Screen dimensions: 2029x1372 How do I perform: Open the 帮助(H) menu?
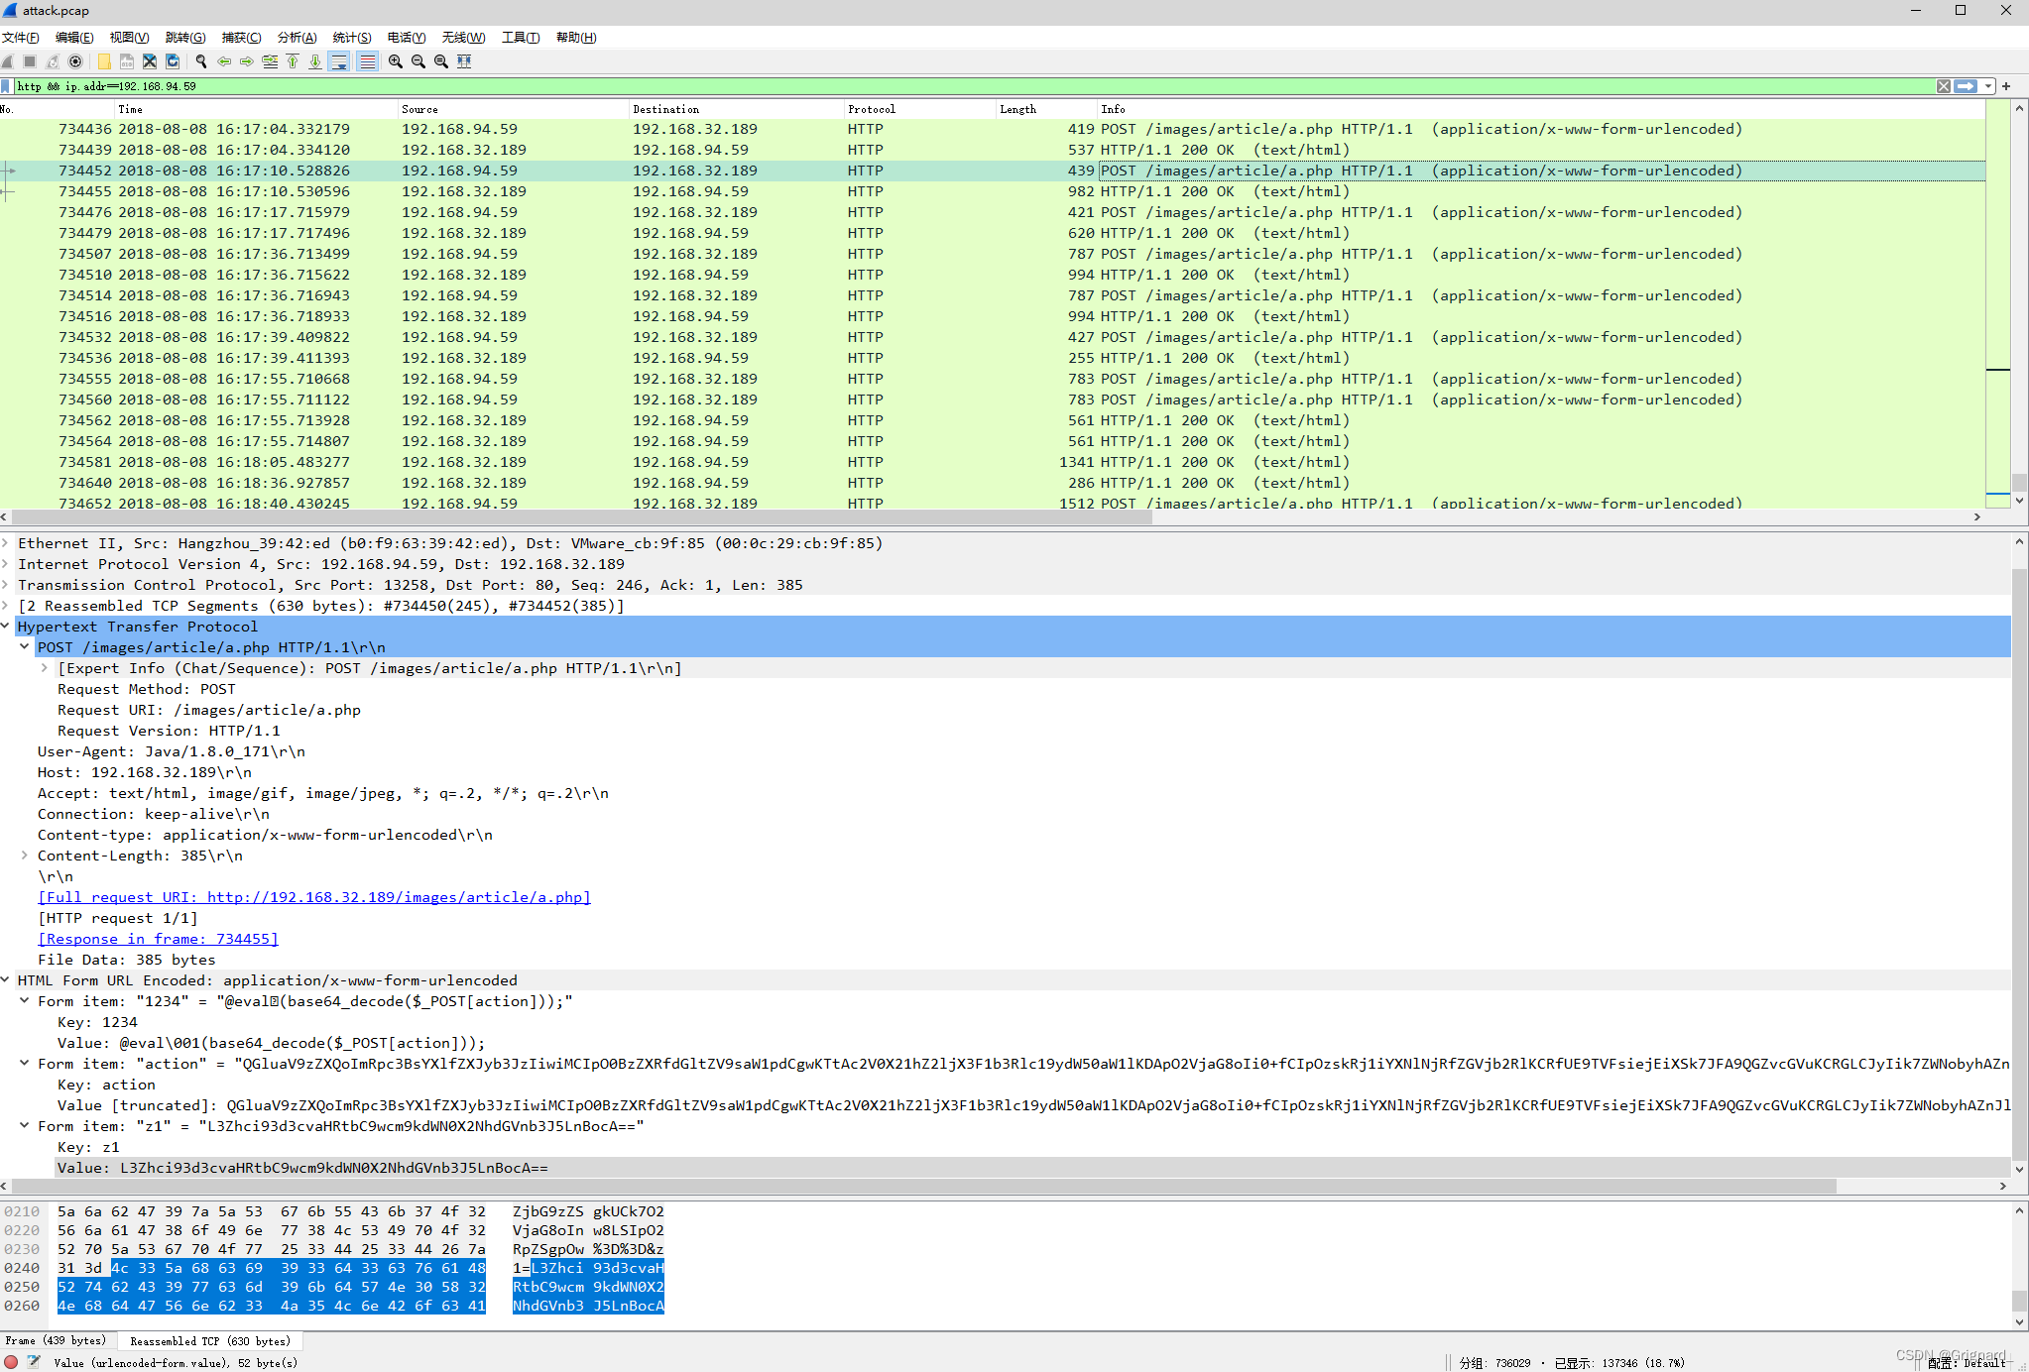point(576,38)
